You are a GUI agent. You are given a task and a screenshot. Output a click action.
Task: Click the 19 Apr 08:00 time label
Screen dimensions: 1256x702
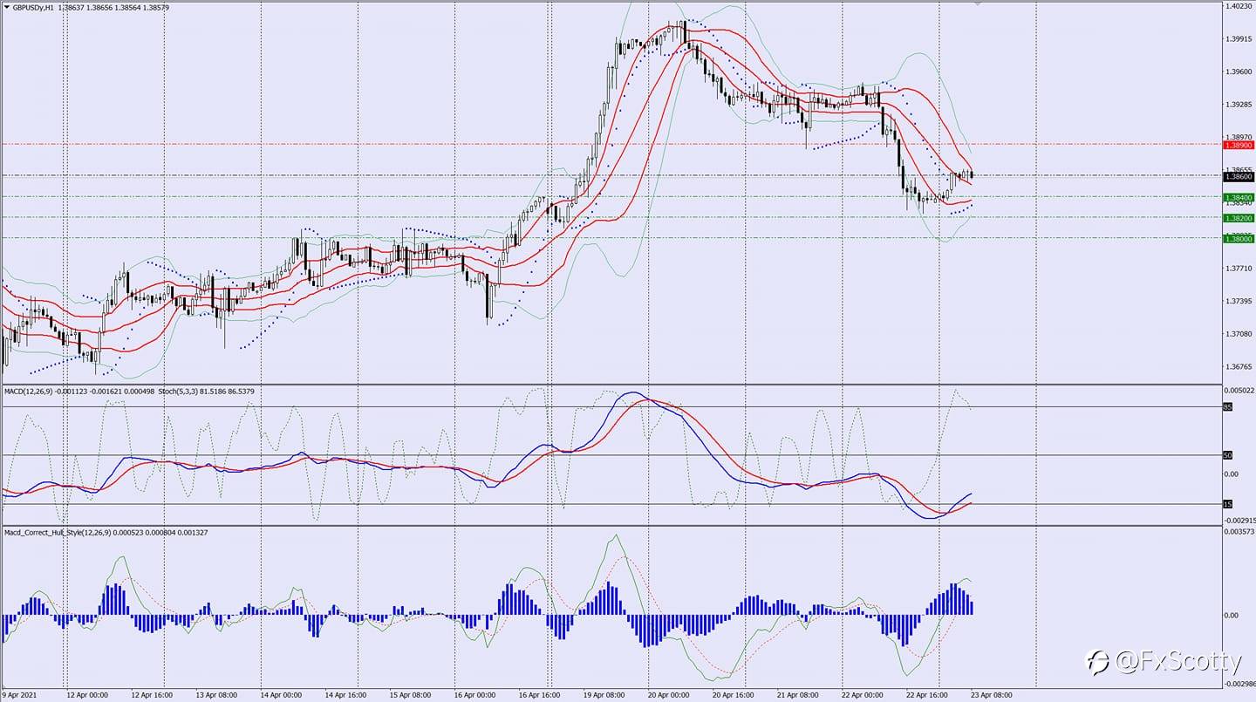[603, 696]
